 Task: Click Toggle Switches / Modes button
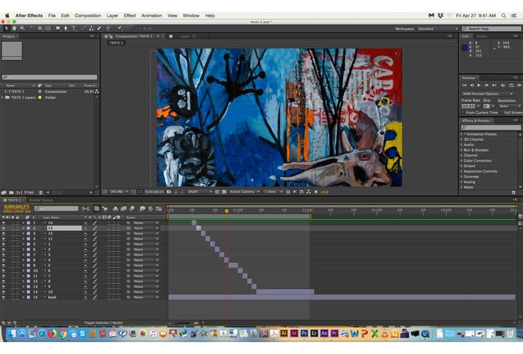coord(104,323)
